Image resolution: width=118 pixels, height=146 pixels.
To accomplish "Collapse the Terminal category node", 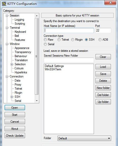I will [7, 28].
